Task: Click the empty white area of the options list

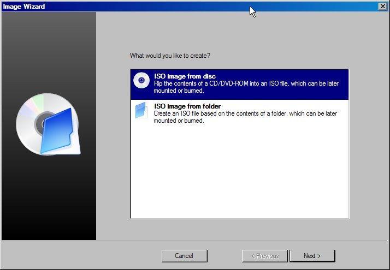Action: [x=239, y=175]
